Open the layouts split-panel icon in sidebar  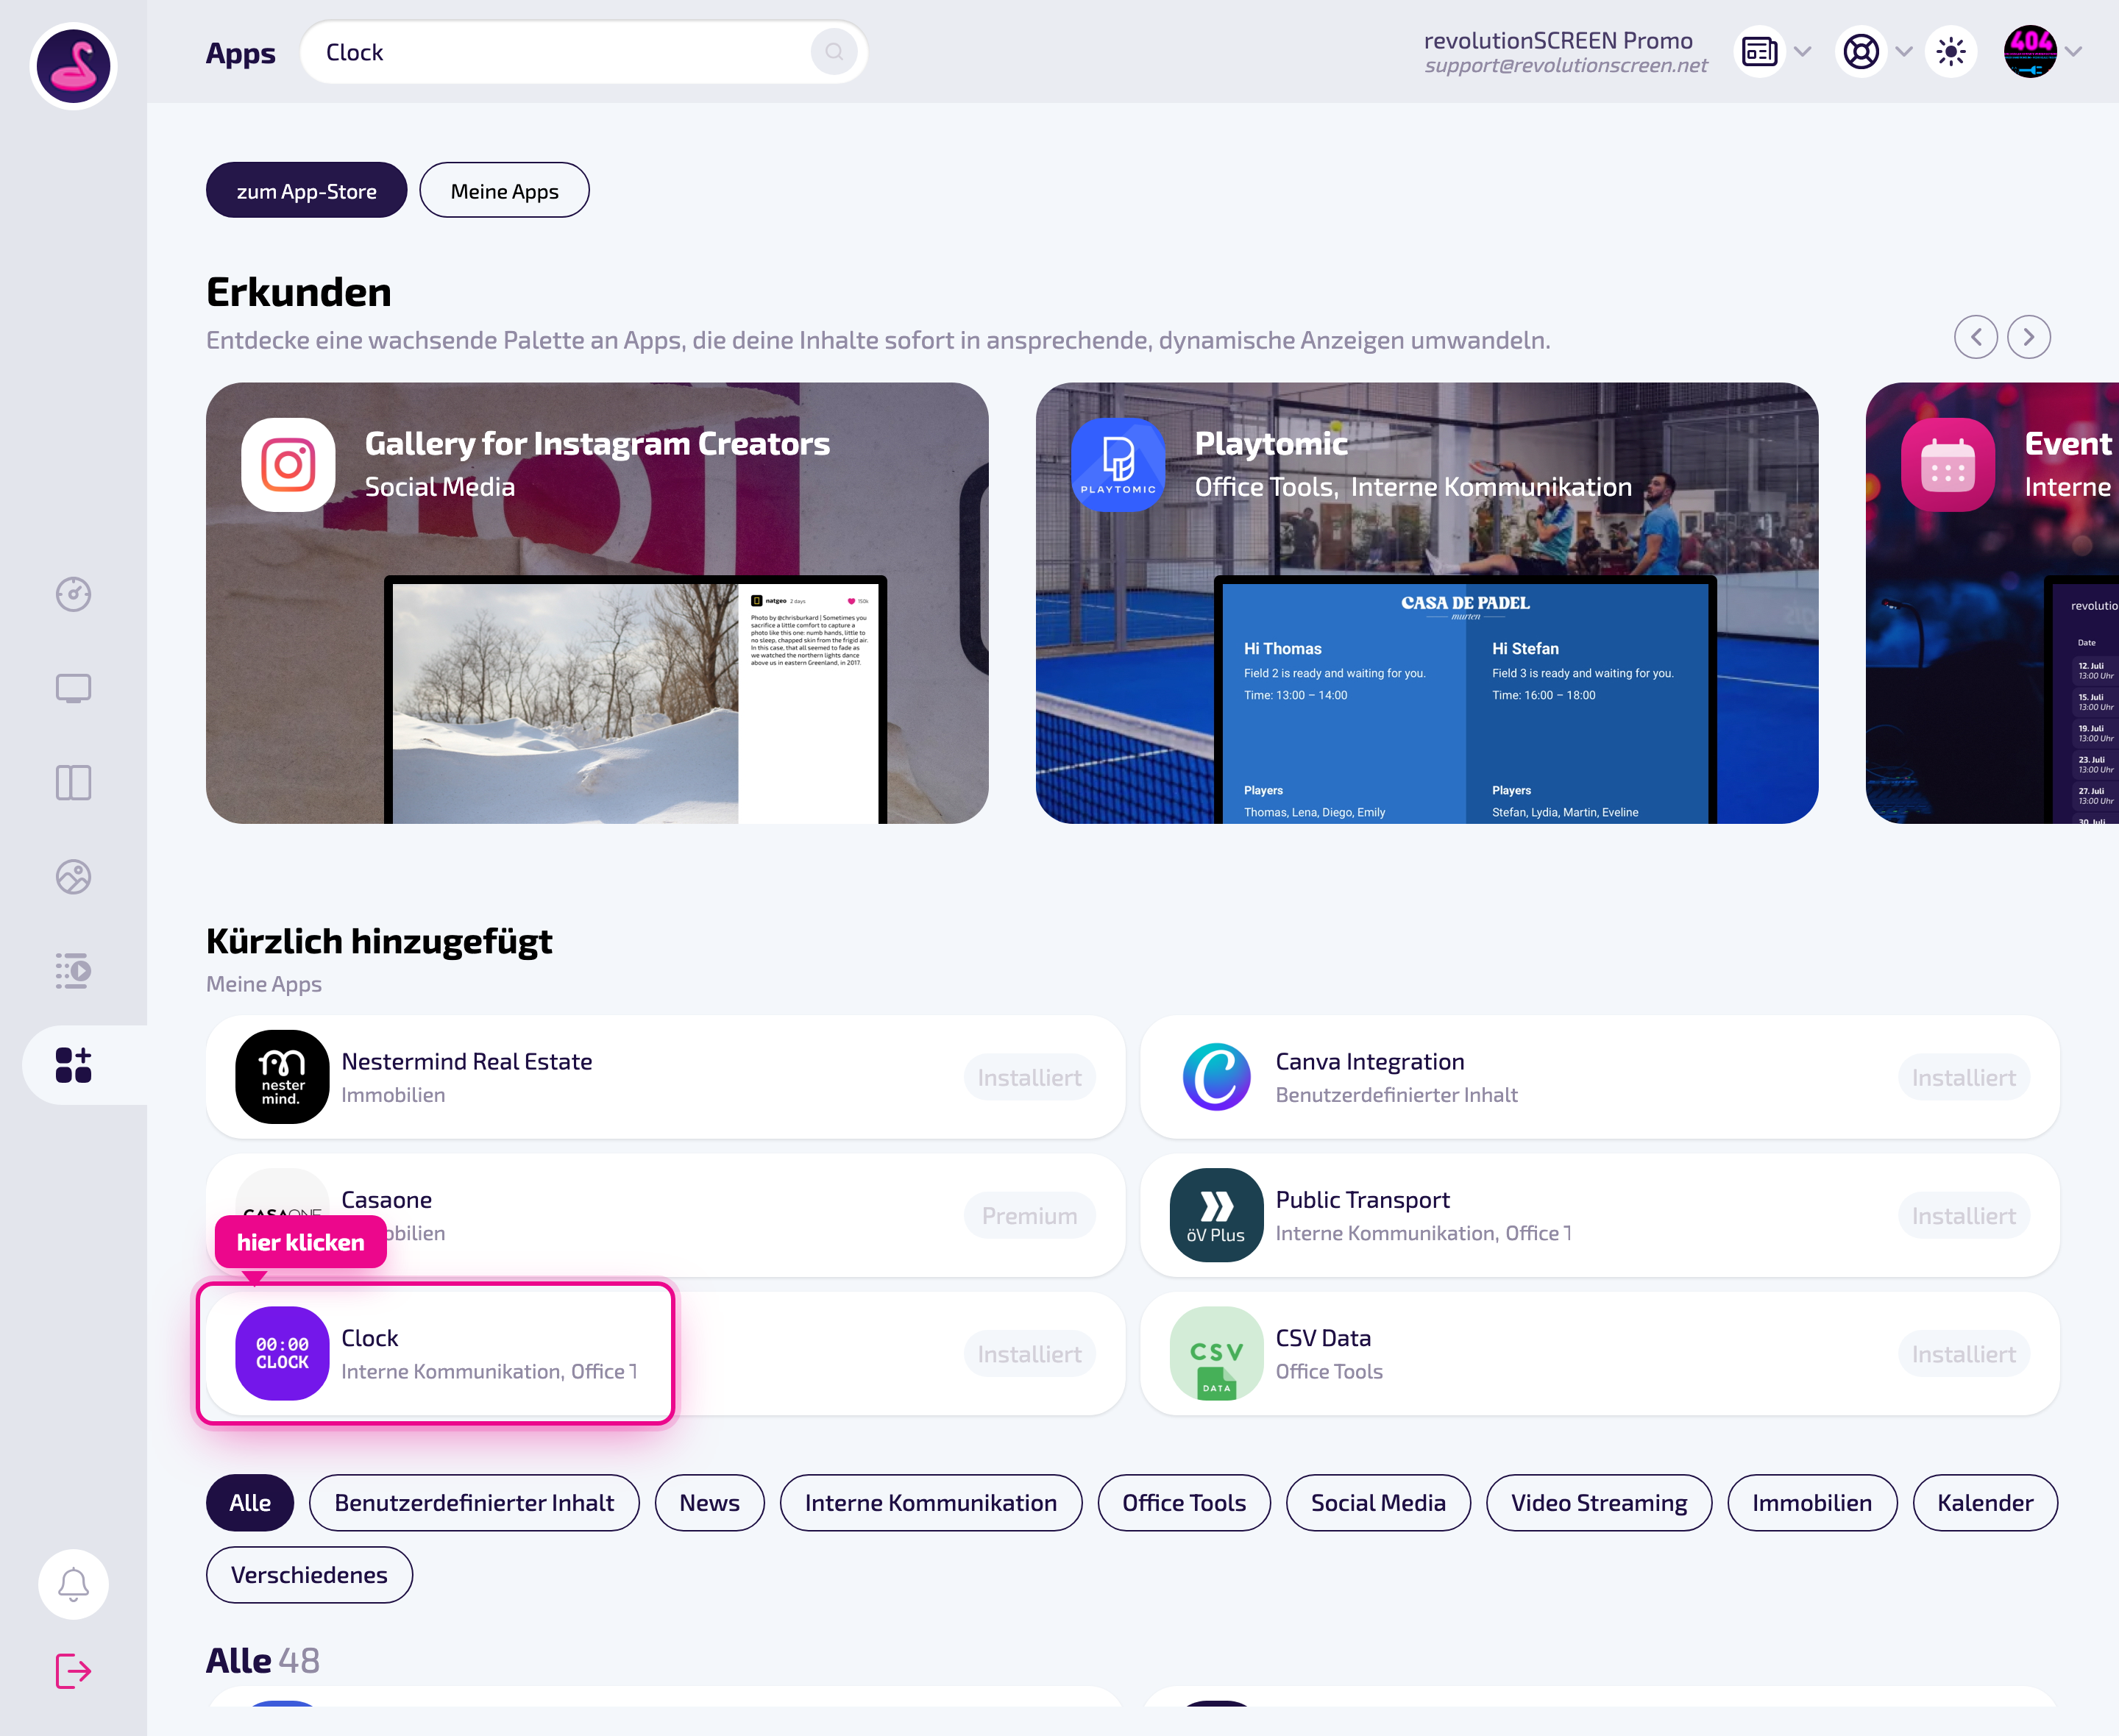coord(73,783)
